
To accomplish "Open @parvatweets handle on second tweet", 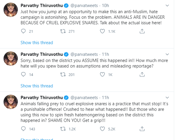I will pos(84,54).
